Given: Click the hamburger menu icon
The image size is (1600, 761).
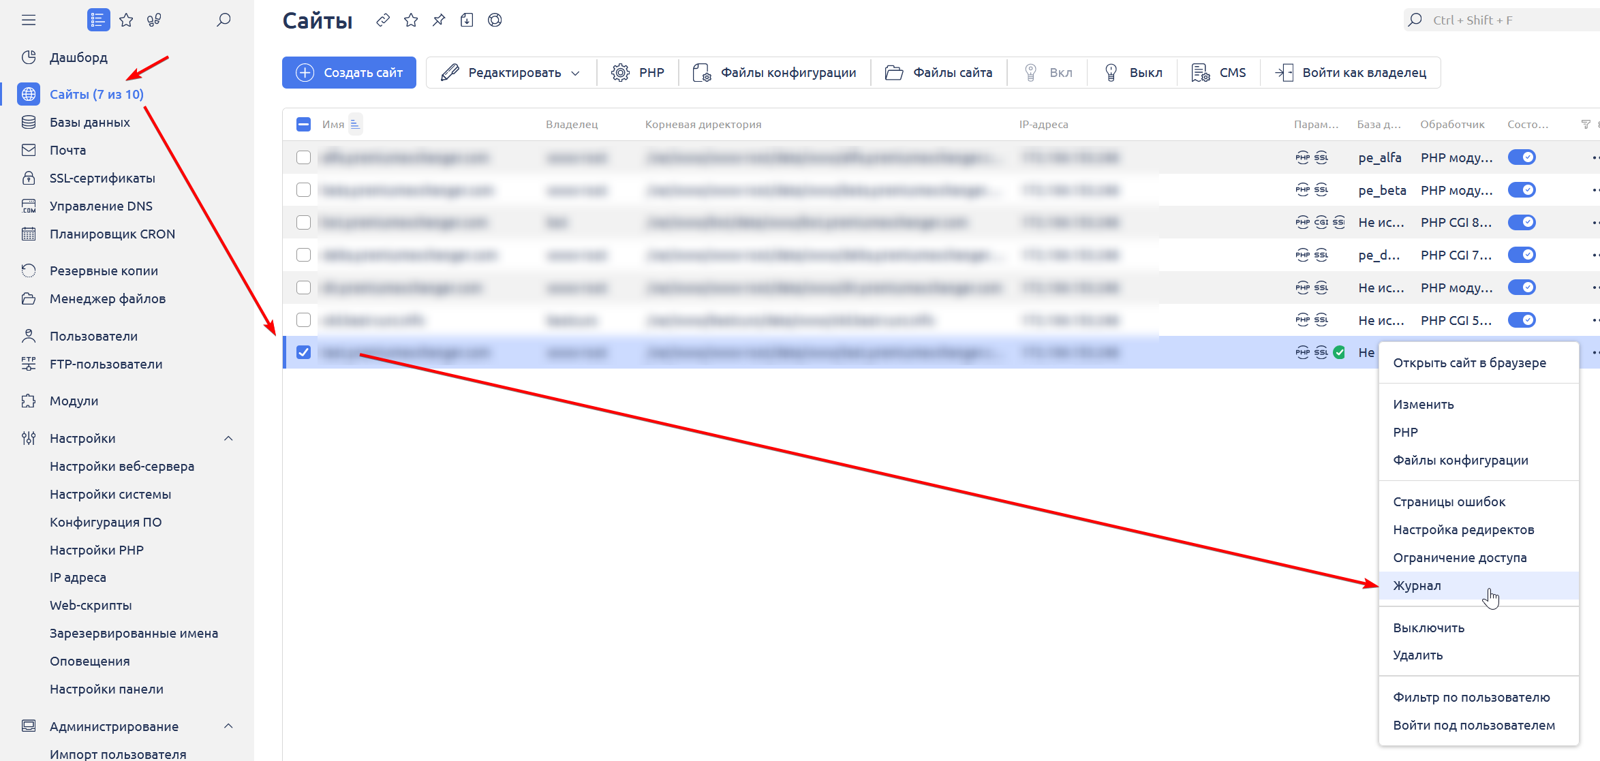Looking at the screenshot, I should point(29,20).
